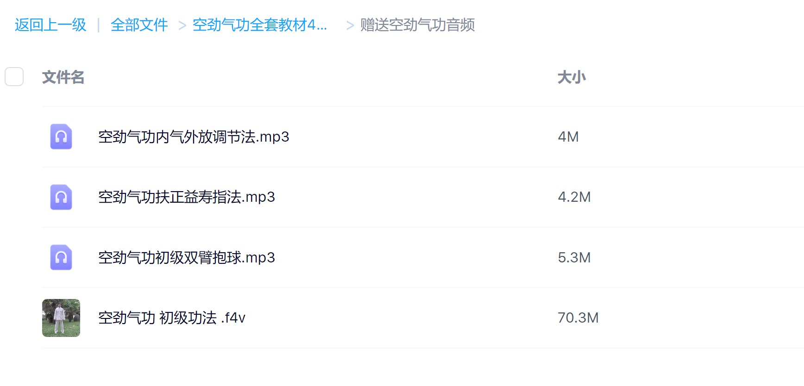
Task: Click the 5.3M size entry
Action: 574,258
